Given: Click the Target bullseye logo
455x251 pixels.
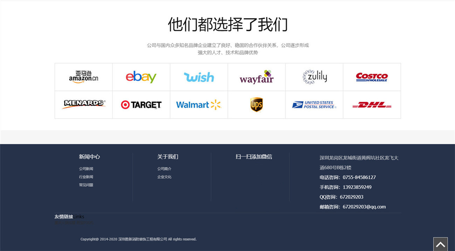Looking at the screenshot, I should (x=141, y=105).
